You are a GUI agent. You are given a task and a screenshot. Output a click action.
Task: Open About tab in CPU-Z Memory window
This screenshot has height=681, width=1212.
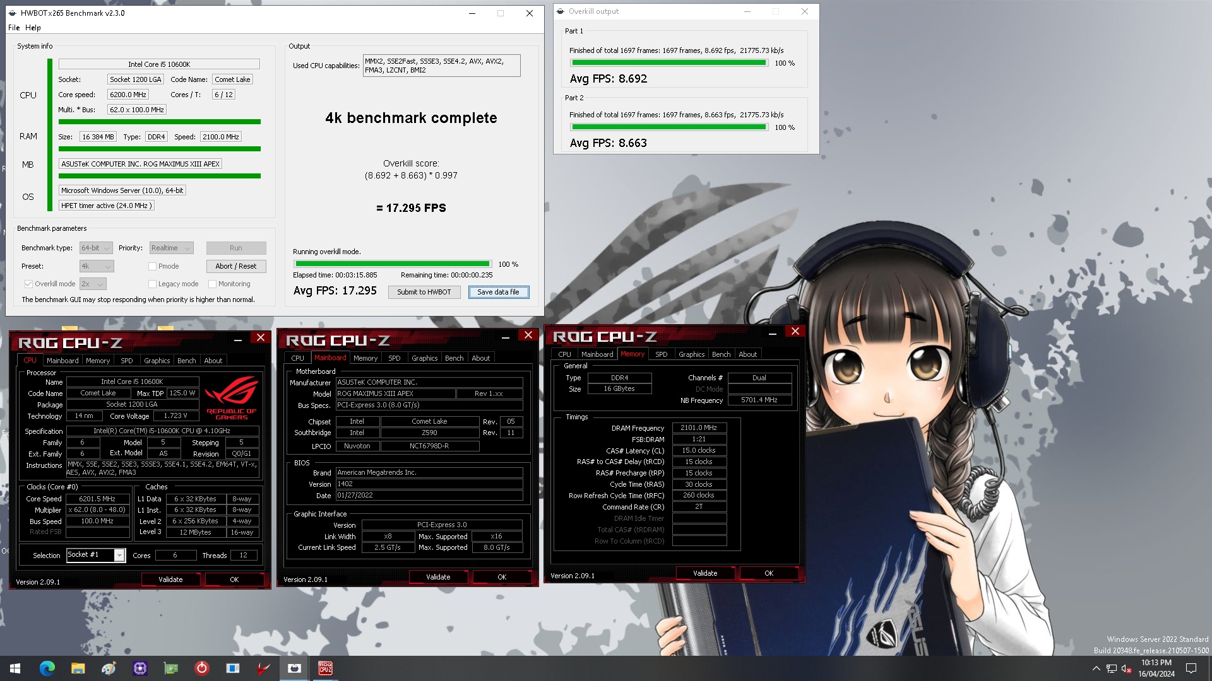pos(747,354)
